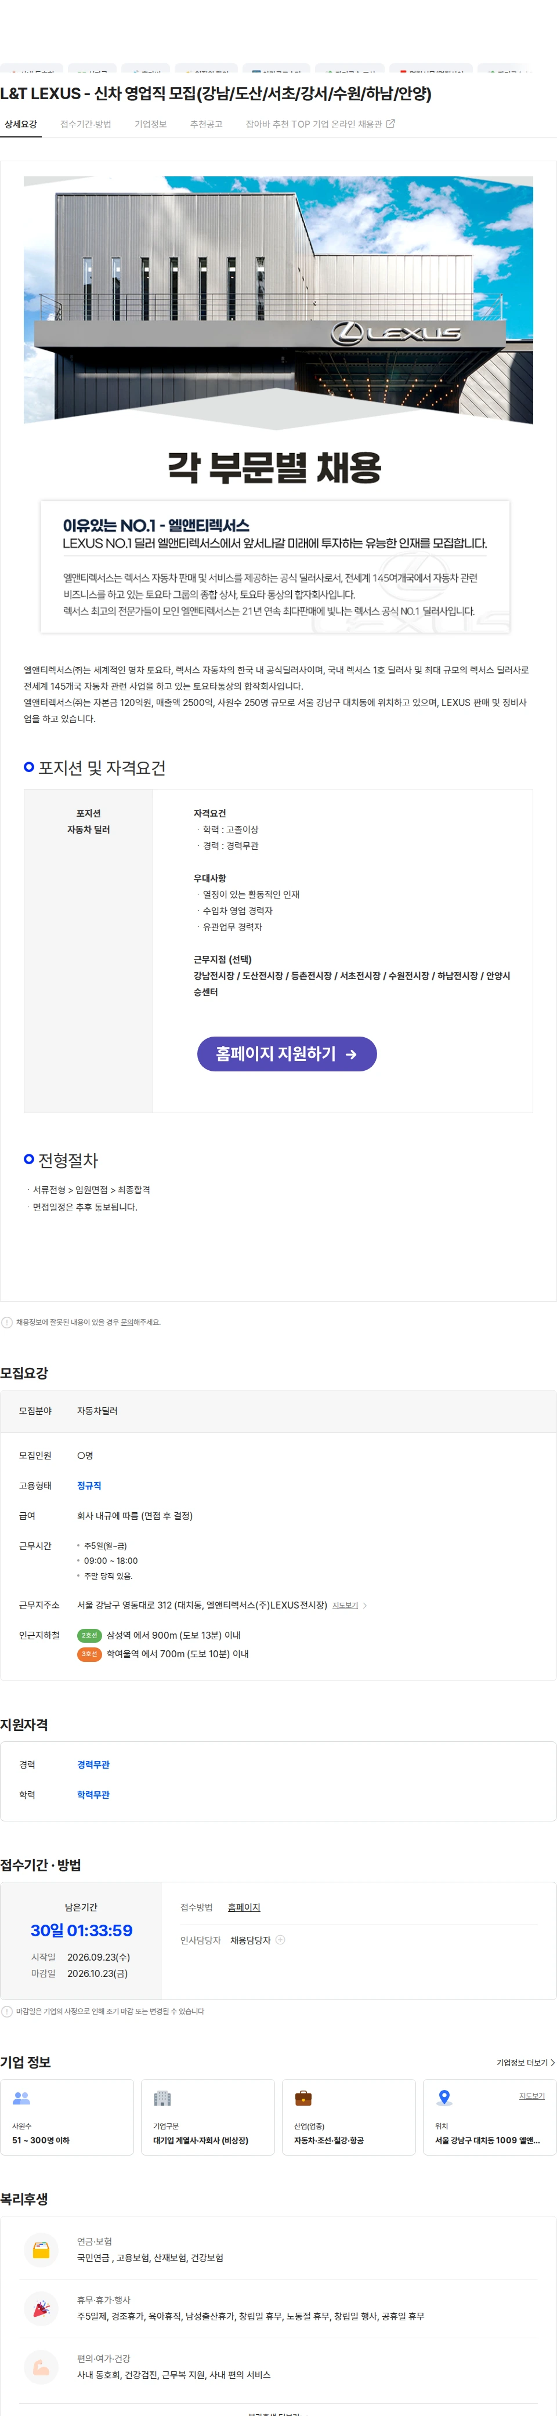Click the L&T LEXUS job posting title
Viewport: 557px width, 2416px height.
tap(216, 94)
